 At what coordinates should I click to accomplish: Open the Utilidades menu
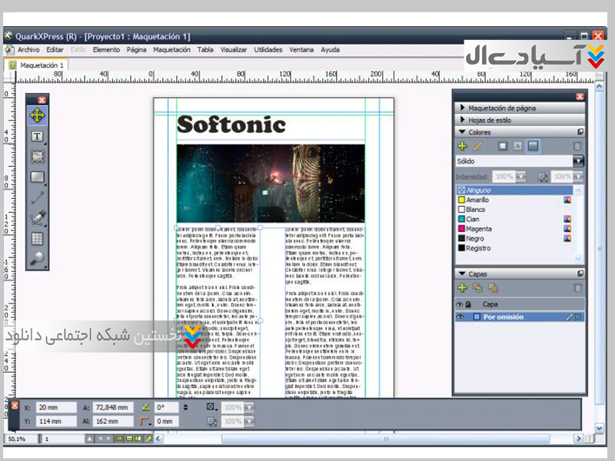click(x=268, y=50)
